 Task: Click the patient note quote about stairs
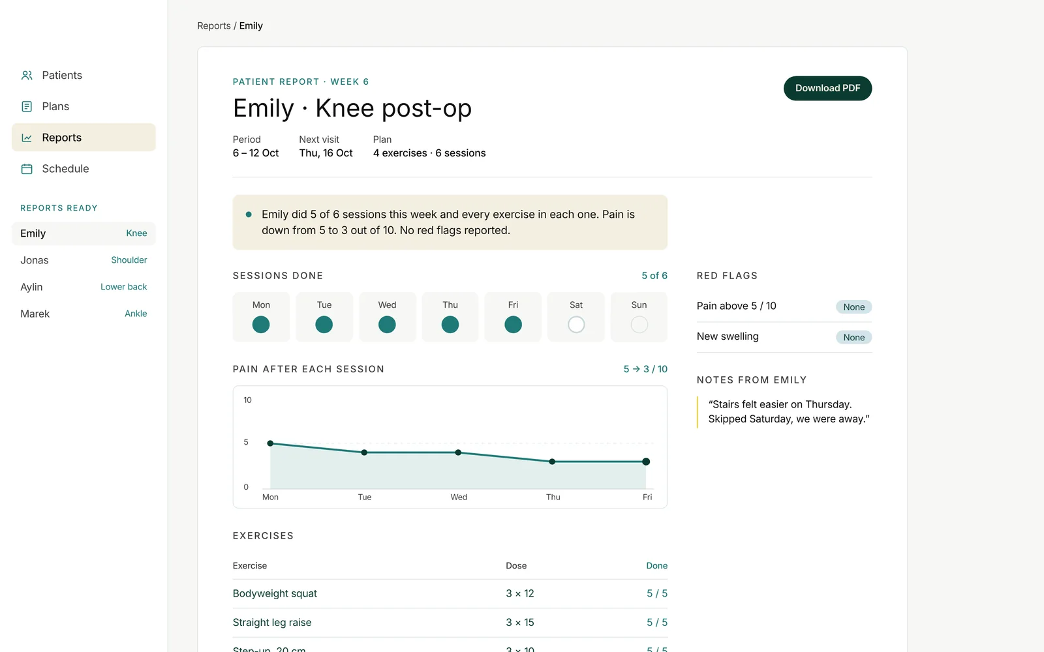789,411
